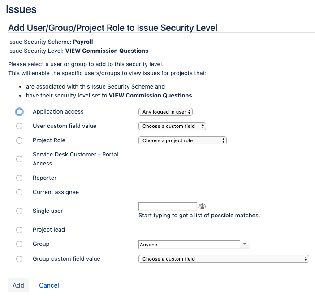
Task: Expand the 'Choose a project role' dropdown
Action: 182,140
